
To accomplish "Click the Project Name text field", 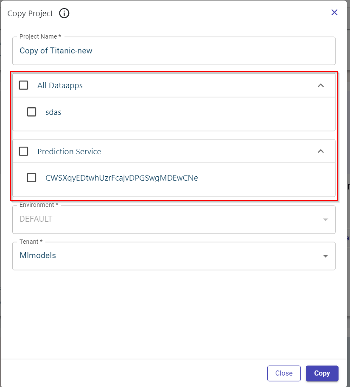I will (x=174, y=51).
